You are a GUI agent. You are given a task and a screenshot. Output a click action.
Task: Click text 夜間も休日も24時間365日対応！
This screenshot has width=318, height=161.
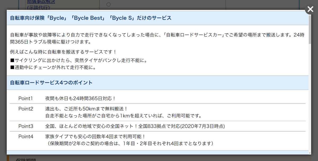coord(81,98)
